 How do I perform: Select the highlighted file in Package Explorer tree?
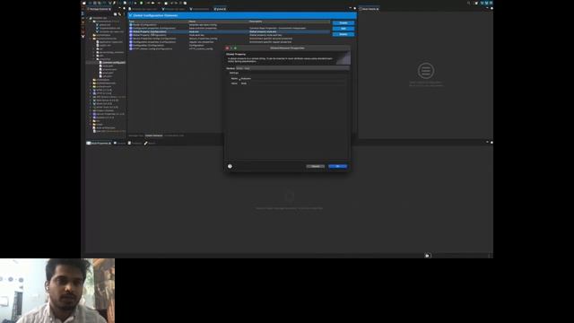(112, 63)
